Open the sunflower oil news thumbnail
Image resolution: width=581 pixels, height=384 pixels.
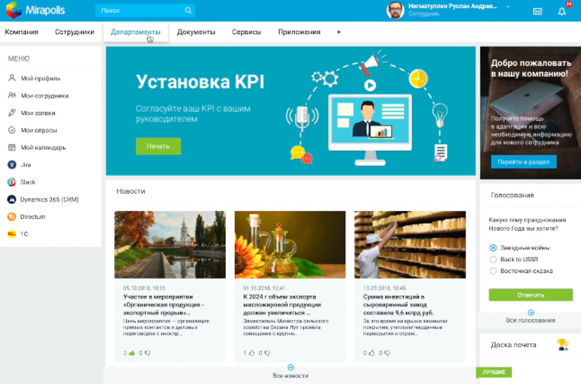pos(290,244)
